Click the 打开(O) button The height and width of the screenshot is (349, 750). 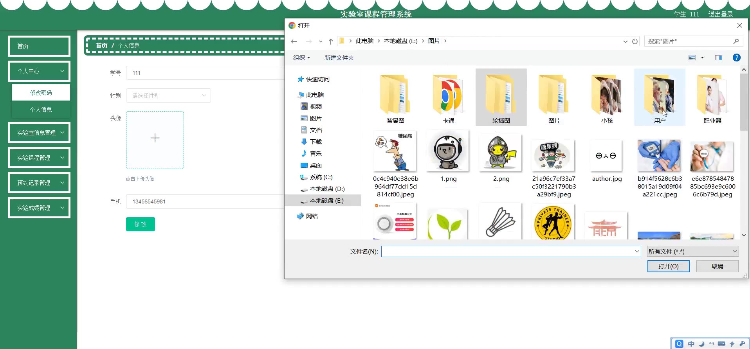point(668,266)
